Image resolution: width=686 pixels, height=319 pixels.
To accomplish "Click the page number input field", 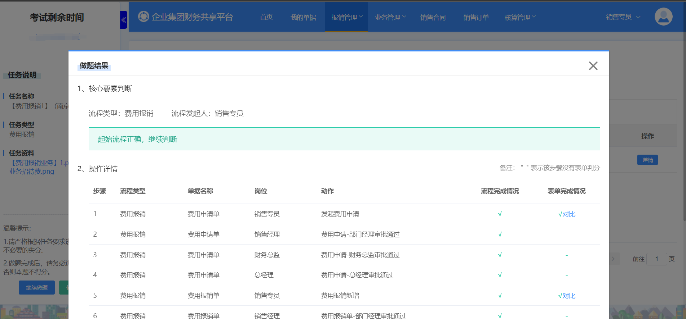I will [x=656, y=259].
